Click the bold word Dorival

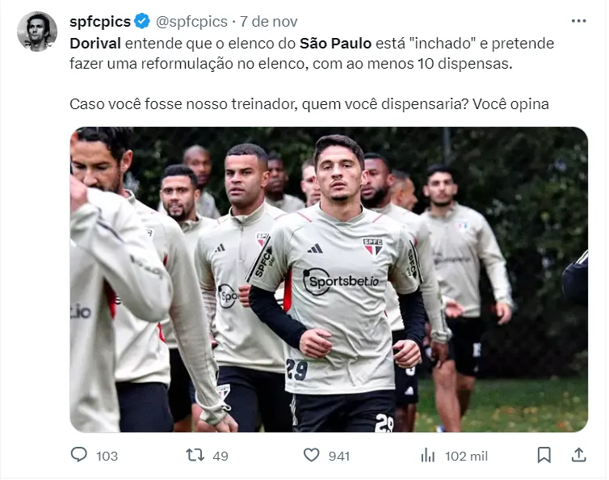click(95, 44)
